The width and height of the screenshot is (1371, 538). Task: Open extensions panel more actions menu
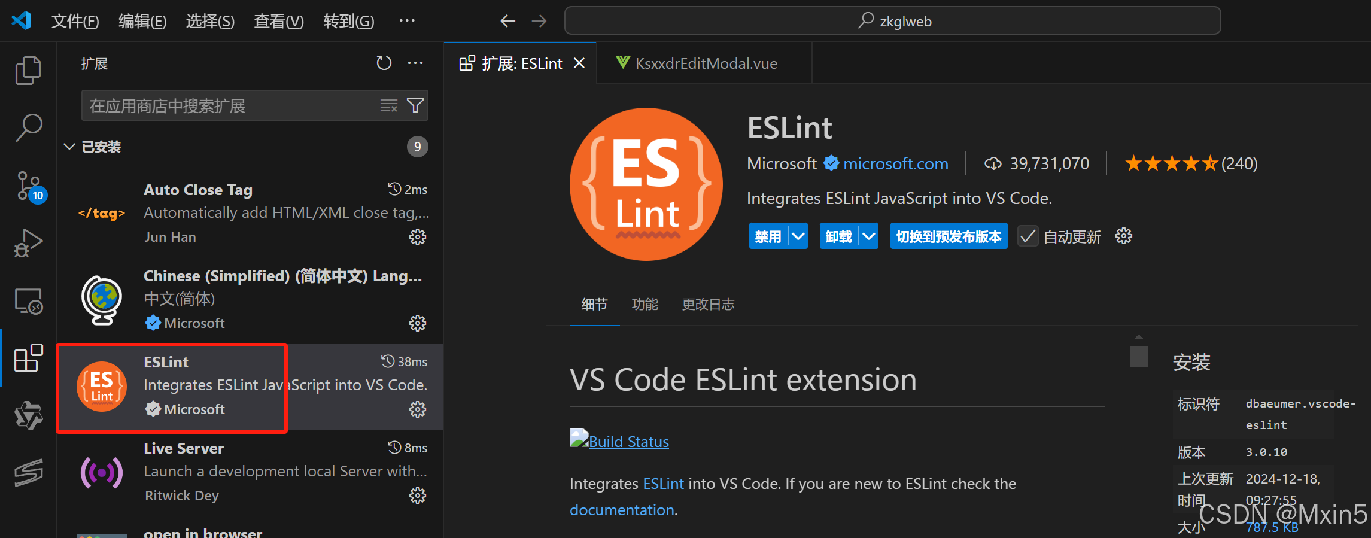coord(415,63)
